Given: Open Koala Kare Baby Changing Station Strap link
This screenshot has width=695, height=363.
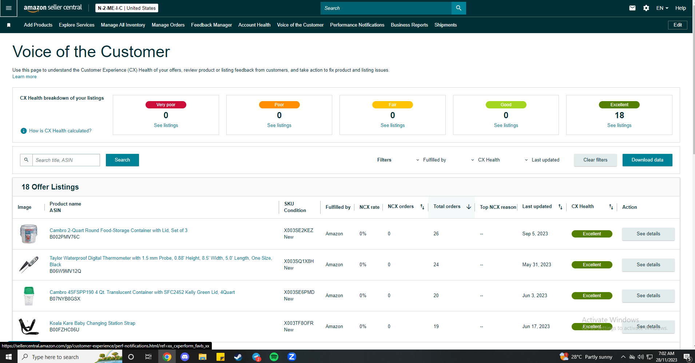Looking at the screenshot, I should point(92,323).
